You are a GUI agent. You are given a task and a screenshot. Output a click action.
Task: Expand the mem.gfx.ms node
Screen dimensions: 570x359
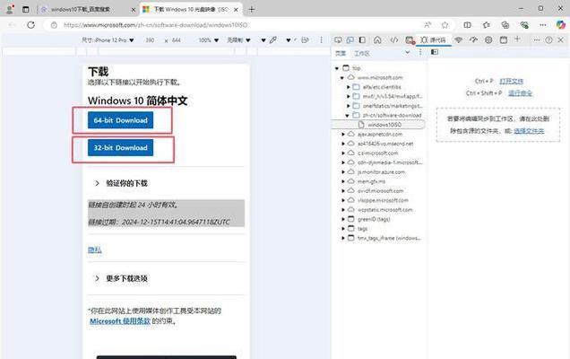342,181
